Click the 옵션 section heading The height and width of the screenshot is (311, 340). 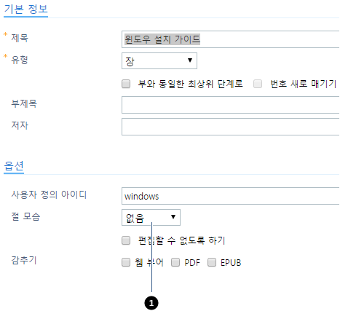click(14, 166)
